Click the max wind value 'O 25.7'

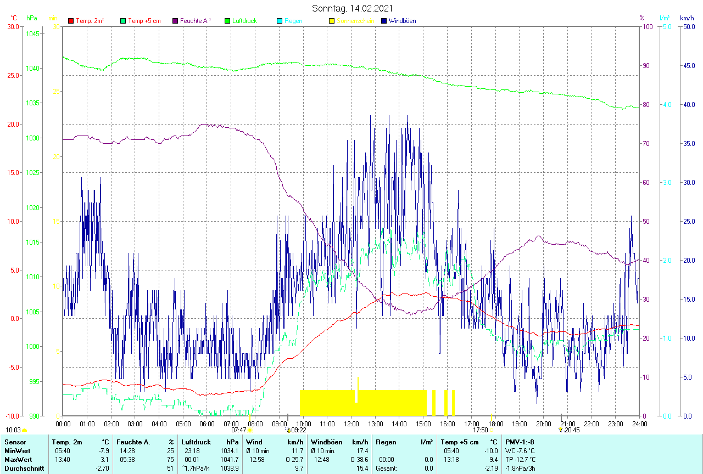pyautogui.click(x=294, y=459)
